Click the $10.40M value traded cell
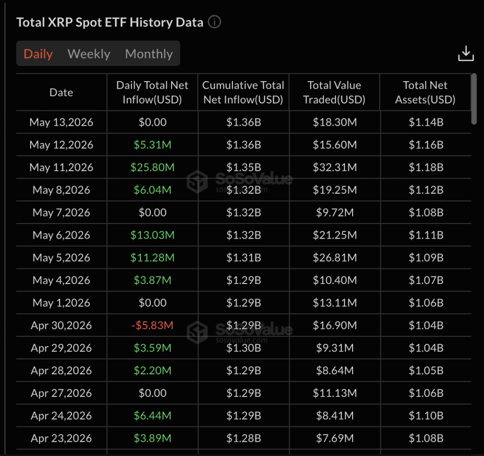484x456 pixels. pos(335,280)
